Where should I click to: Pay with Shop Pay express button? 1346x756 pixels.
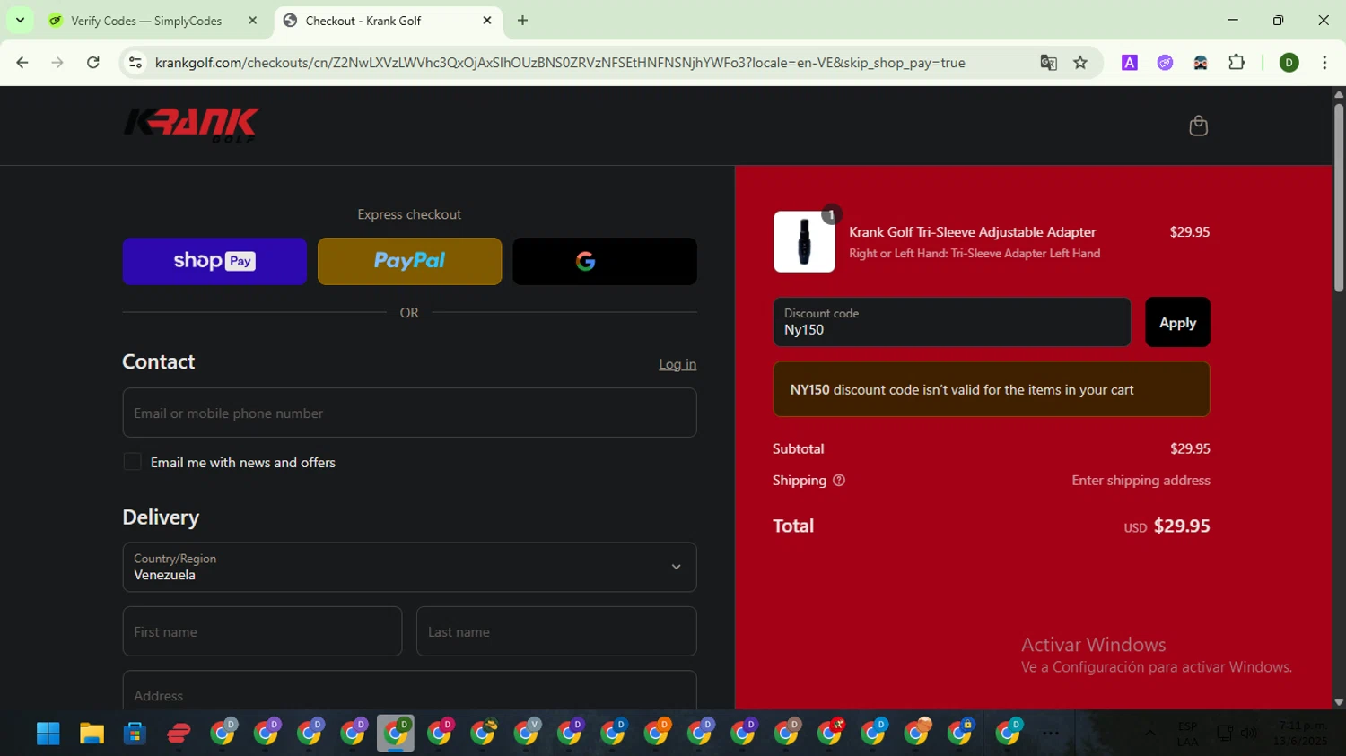[214, 261]
